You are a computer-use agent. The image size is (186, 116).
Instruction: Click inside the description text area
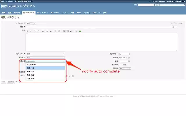tap(101, 42)
